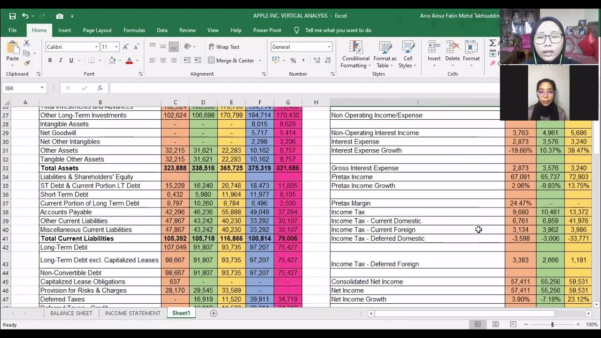Toggle Underline formatting
This screenshot has width=601, height=338.
(71, 60)
